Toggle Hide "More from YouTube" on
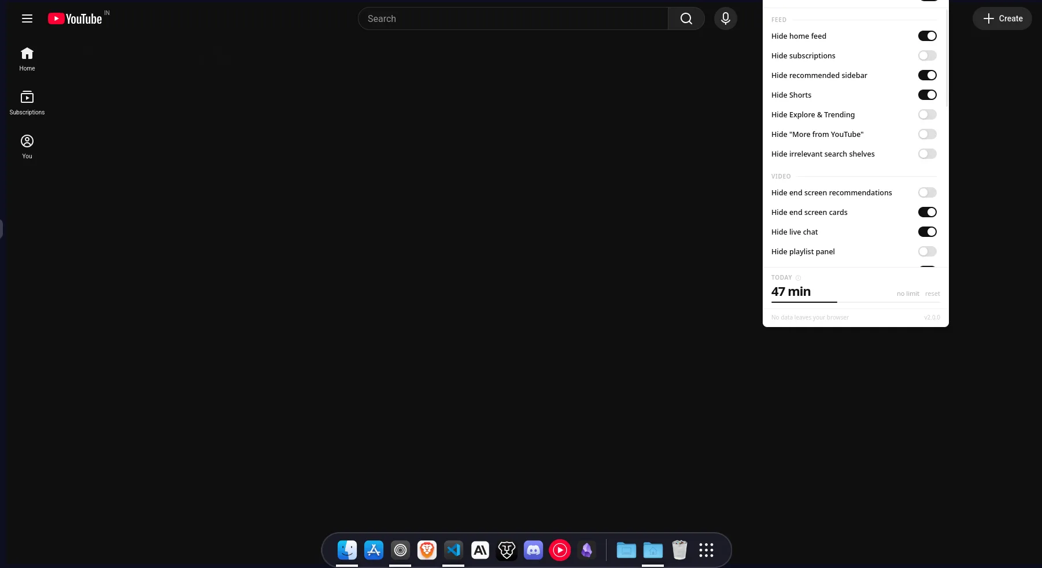The height and width of the screenshot is (568, 1042). [927, 134]
